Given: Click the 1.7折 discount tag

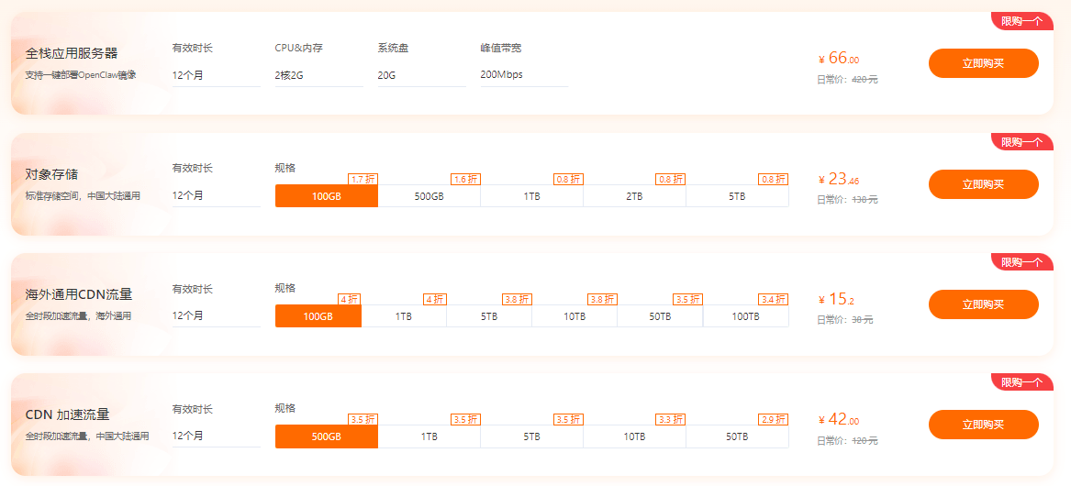Looking at the screenshot, I should [x=363, y=180].
